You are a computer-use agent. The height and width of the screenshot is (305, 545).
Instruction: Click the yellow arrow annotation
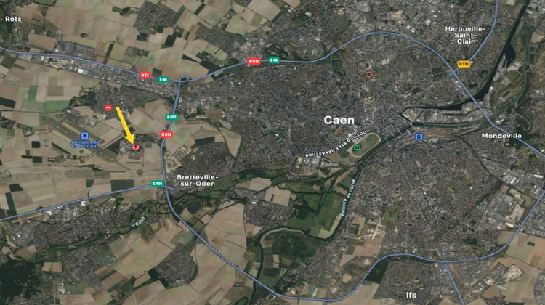pyautogui.click(x=124, y=125)
